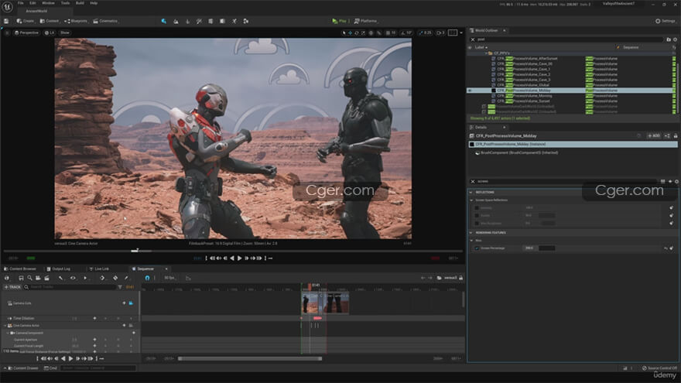Toggle Screen Percentage override checkbox
The image size is (681, 383).
point(477,248)
